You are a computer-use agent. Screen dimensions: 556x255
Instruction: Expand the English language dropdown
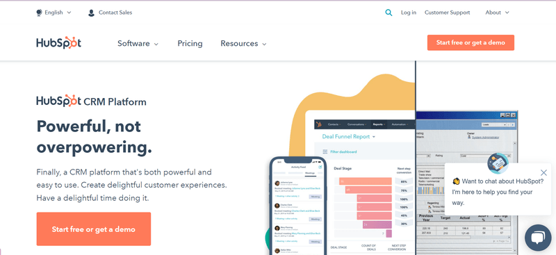tap(54, 13)
